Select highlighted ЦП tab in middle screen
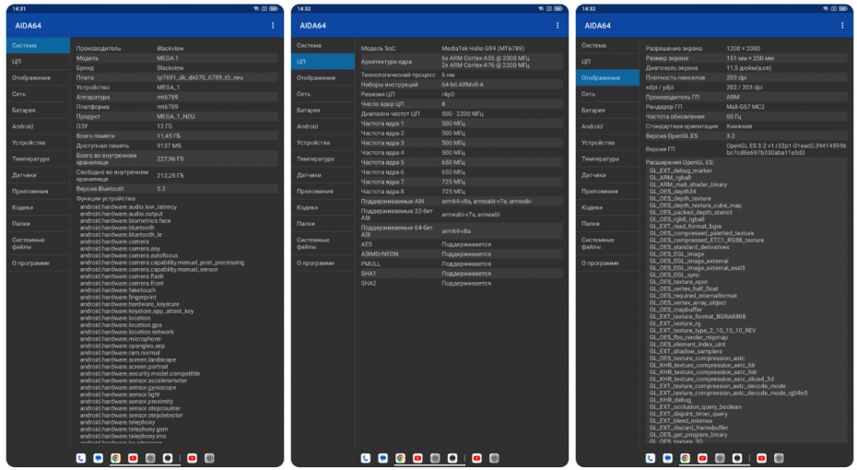The width and height of the screenshot is (857, 470). coord(323,62)
